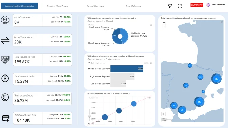
Task: Click the Back arrow on bar chart
Action: 91,63
